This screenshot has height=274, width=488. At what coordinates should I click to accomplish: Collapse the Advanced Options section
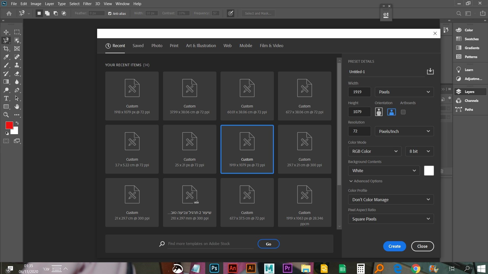(365, 181)
